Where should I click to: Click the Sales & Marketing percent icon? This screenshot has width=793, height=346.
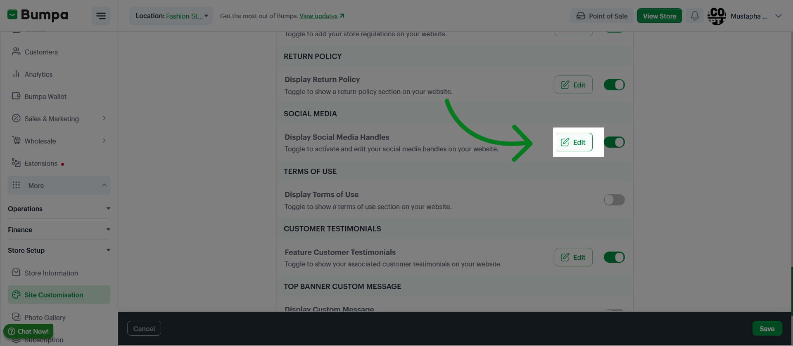click(x=16, y=118)
